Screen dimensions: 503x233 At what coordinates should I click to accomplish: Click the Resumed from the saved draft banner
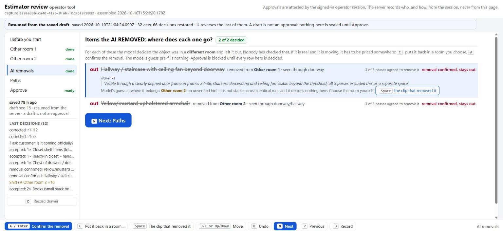tap(240, 25)
